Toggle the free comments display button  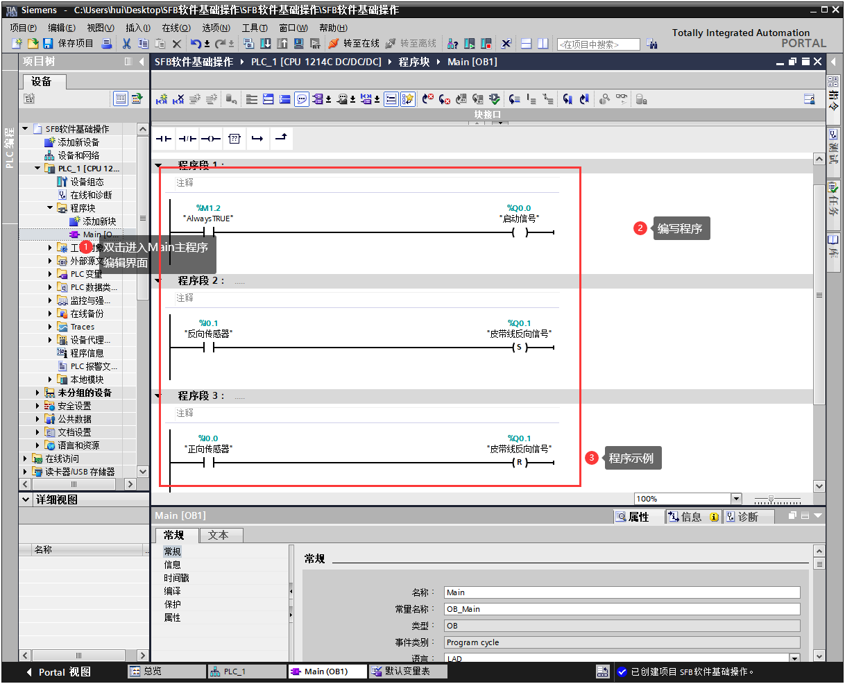tap(302, 99)
